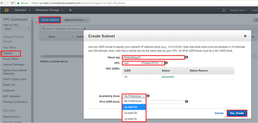Viewport: 258px width, 123px height.
Task: Click the subnet table horizontal scrollbar
Action: (63, 56)
